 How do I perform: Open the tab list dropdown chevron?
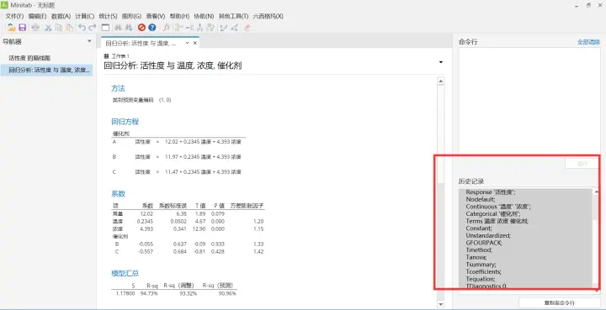pos(187,43)
